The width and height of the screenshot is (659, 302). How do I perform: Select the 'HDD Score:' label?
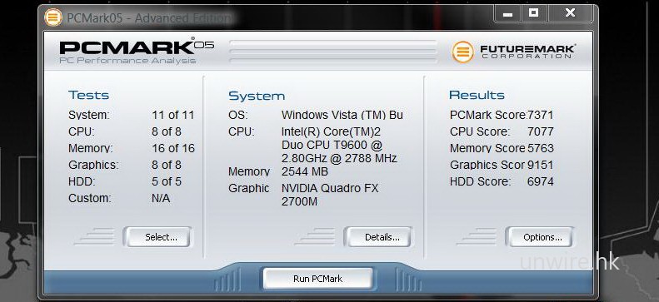pyautogui.click(x=481, y=181)
